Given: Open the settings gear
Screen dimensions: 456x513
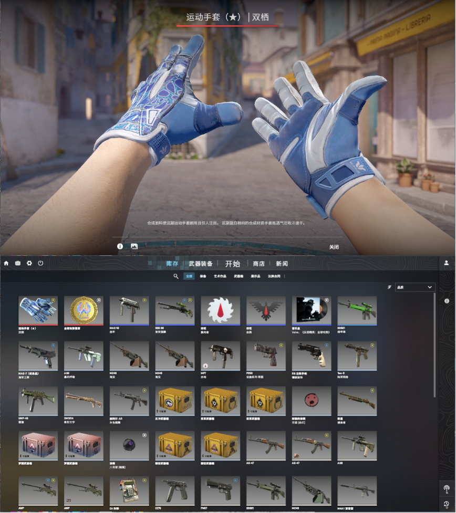Looking at the screenshot, I should coord(29,263).
